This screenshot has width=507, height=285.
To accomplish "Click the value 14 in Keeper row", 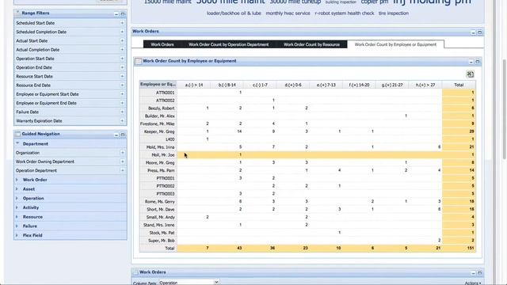I will click(x=239, y=131).
